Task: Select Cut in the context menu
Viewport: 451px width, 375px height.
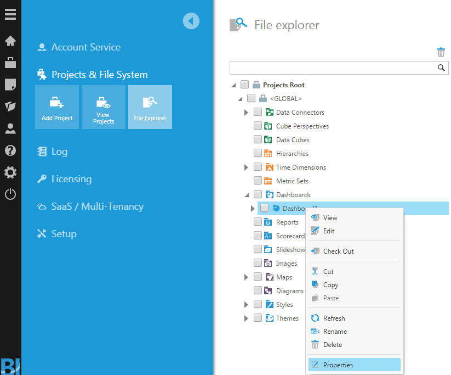Action: pyautogui.click(x=355, y=272)
